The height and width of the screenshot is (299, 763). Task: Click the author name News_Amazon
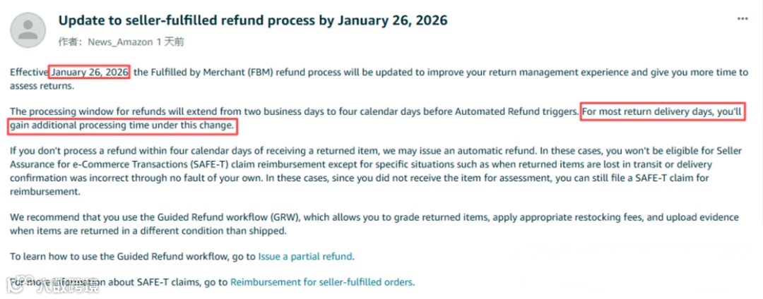120,42
